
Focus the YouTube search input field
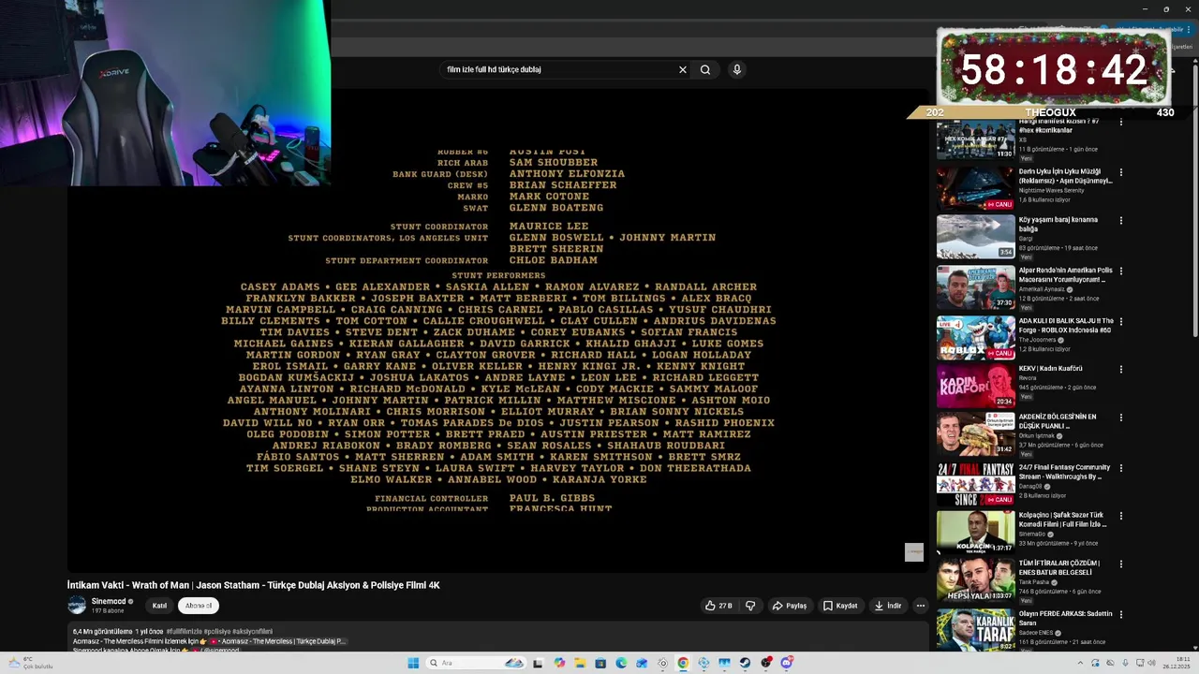[x=559, y=69]
